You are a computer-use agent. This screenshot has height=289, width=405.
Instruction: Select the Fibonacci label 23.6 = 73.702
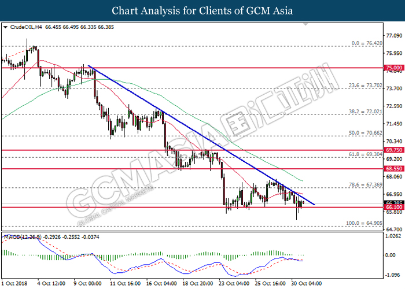click(366, 86)
